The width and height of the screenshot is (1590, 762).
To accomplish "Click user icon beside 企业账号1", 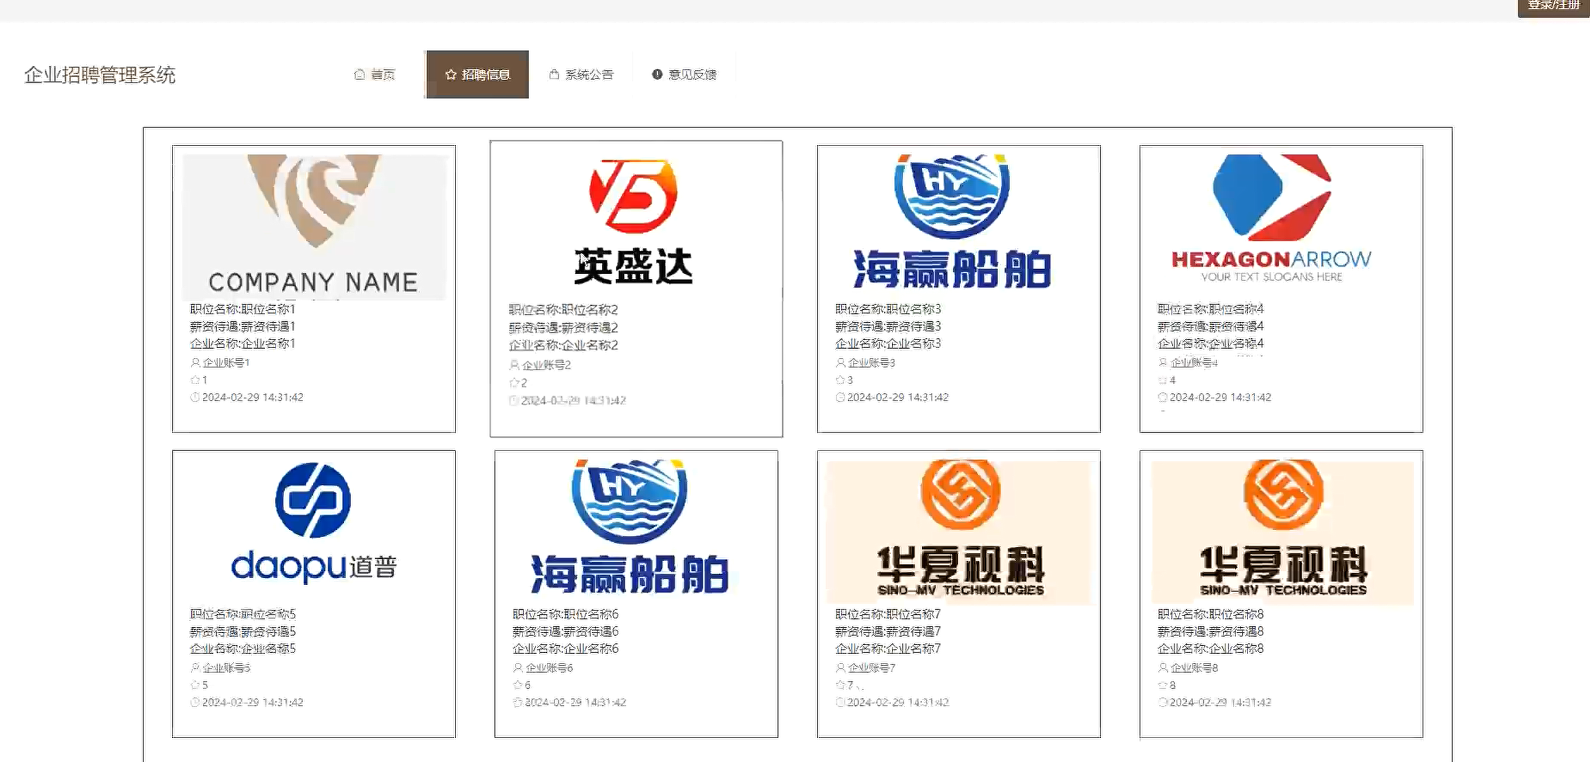I will (x=195, y=363).
